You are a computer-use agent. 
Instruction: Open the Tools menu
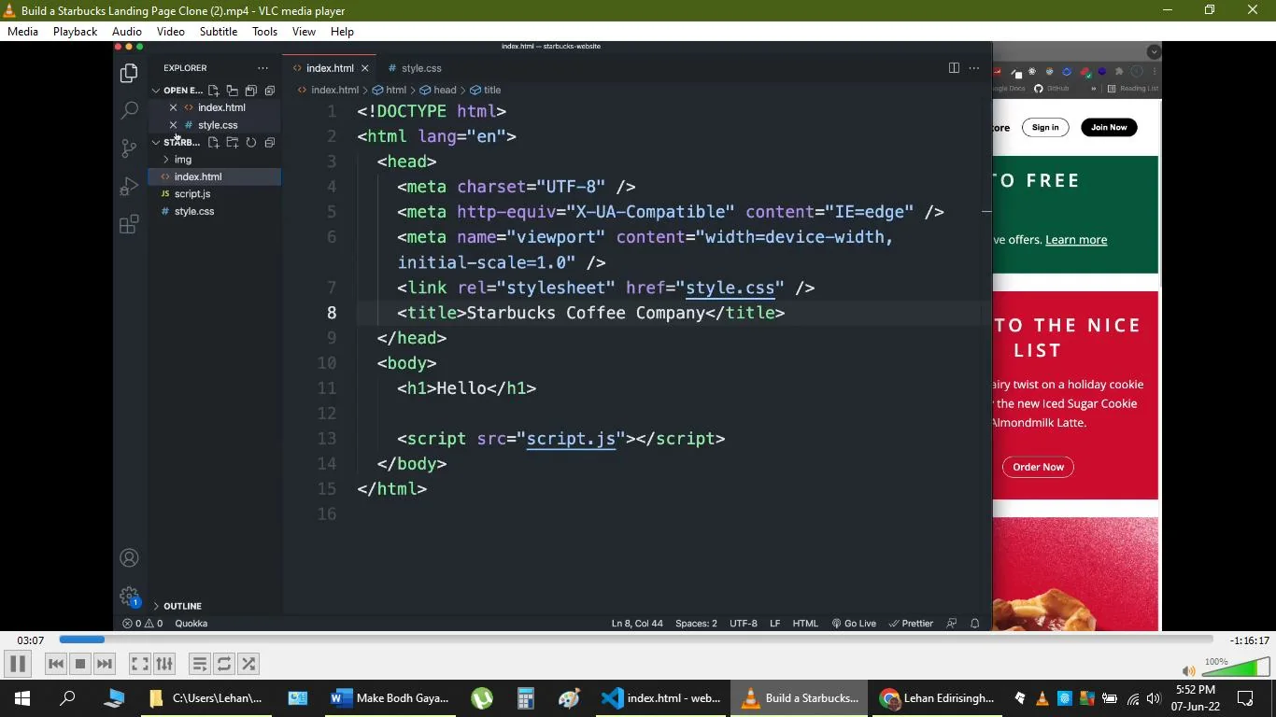(264, 32)
